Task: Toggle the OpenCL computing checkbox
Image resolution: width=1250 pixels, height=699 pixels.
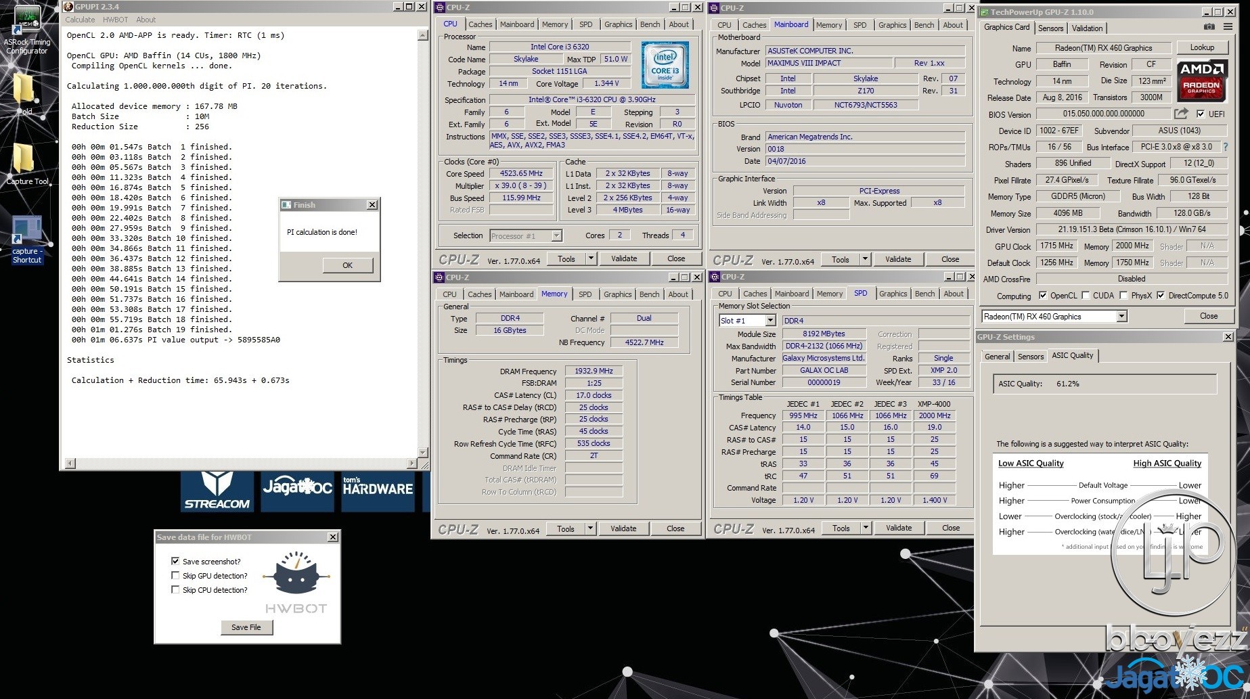Action: coord(1042,296)
